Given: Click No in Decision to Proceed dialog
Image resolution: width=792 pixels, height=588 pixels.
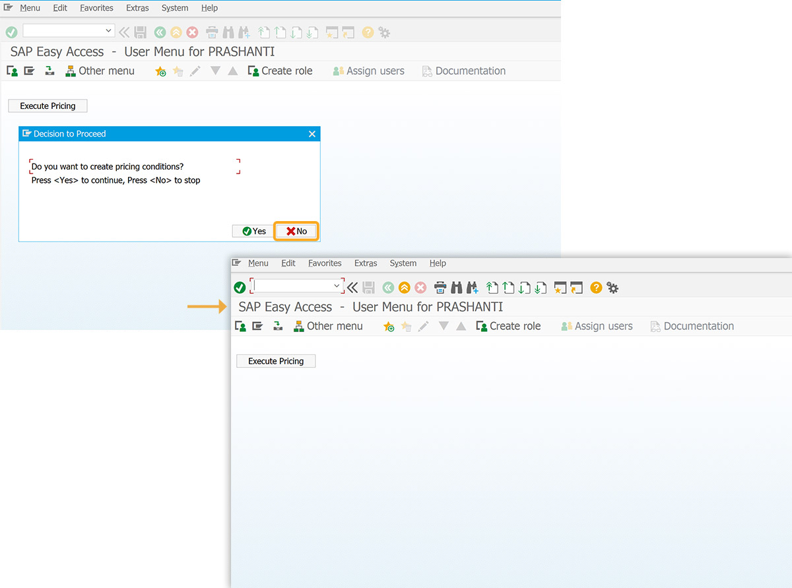Looking at the screenshot, I should (x=297, y=231).
